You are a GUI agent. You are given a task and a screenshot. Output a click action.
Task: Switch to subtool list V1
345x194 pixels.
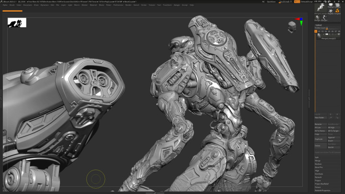[x=316, y=31]
